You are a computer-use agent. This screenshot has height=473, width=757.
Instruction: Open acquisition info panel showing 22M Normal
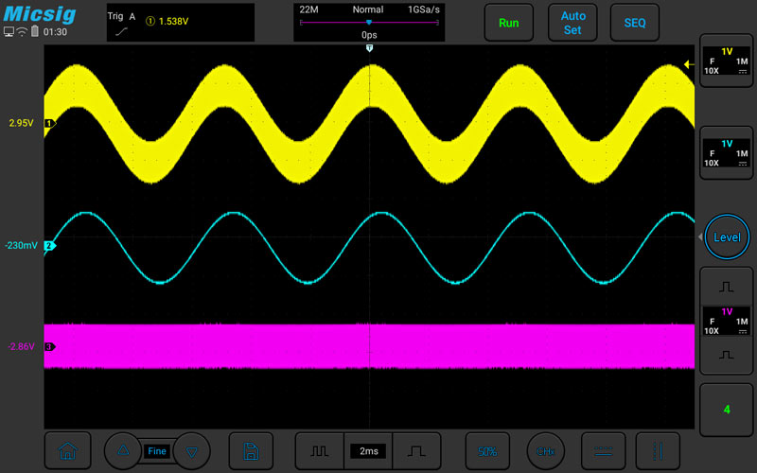[x=369, y=23]
